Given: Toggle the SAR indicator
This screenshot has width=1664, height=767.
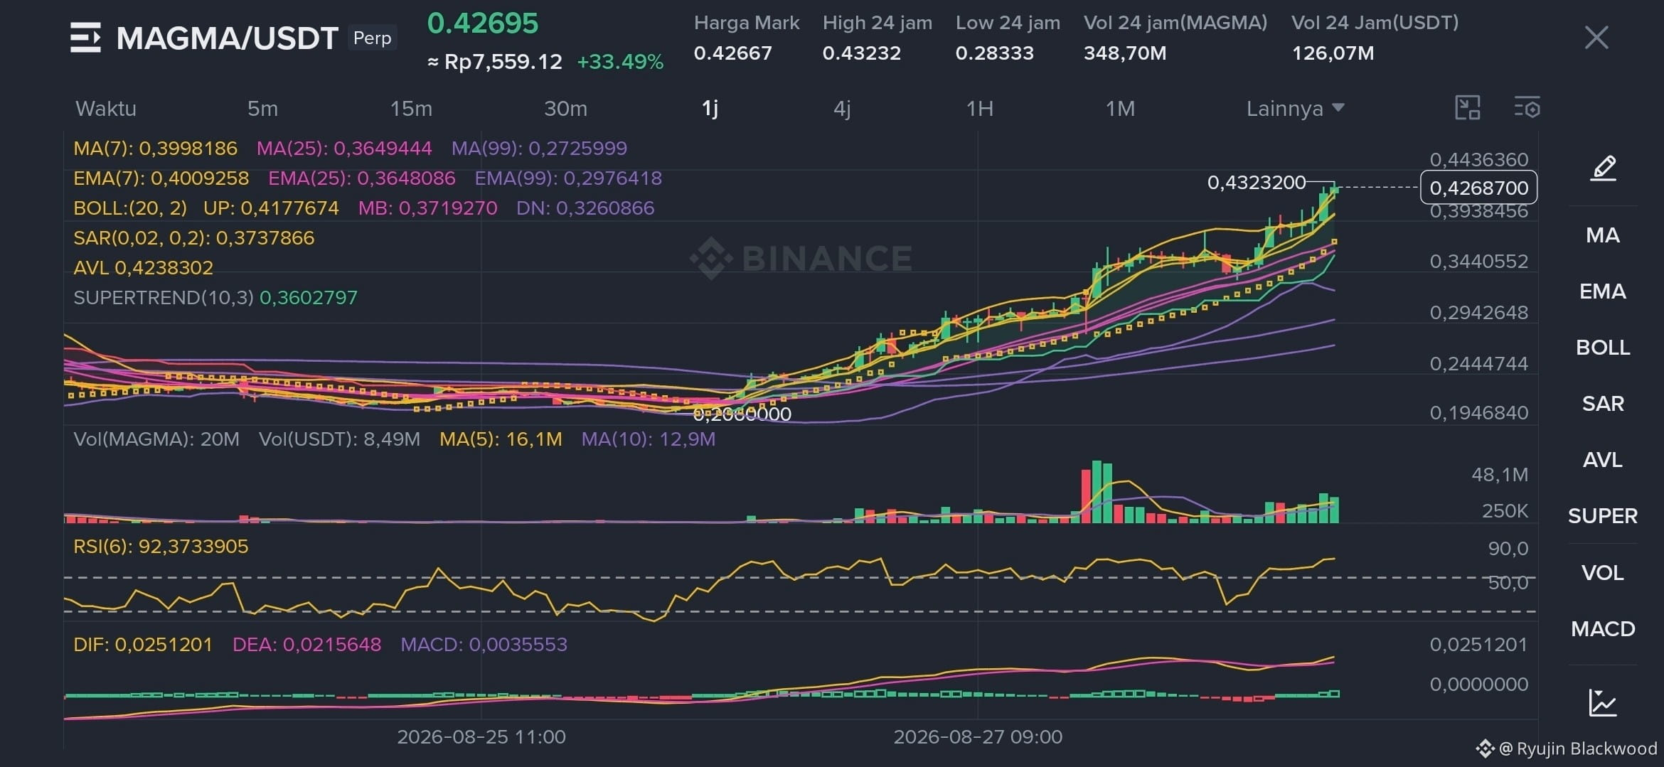Looking at the screenshot, I should 1603,404.
